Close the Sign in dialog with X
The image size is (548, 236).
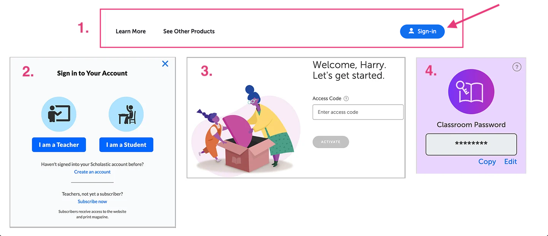click(x=165, y=64)
